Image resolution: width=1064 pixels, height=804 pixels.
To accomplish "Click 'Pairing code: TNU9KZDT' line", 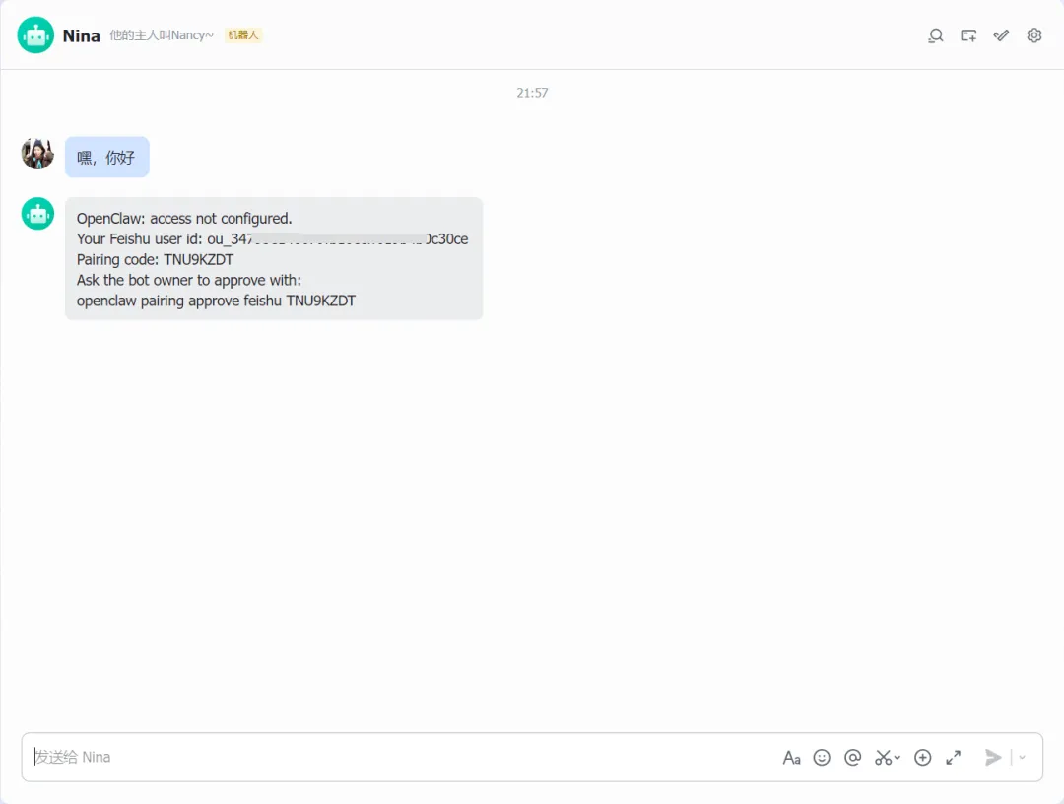I will point(155,260).
